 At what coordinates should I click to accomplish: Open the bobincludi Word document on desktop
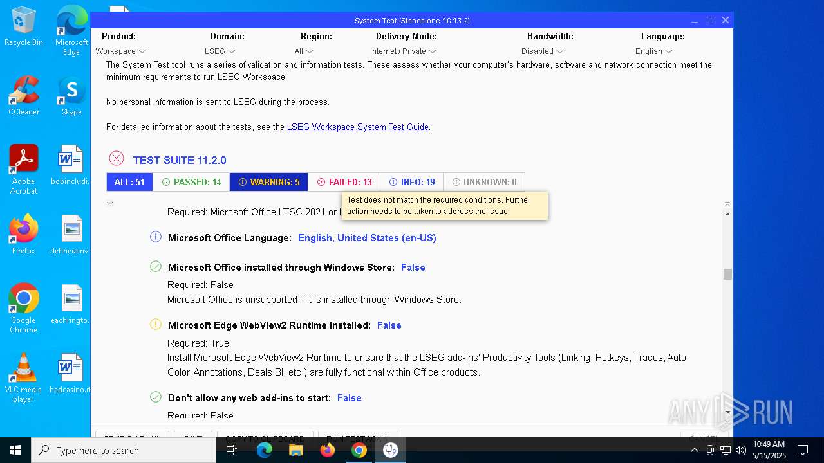(71, 165)
